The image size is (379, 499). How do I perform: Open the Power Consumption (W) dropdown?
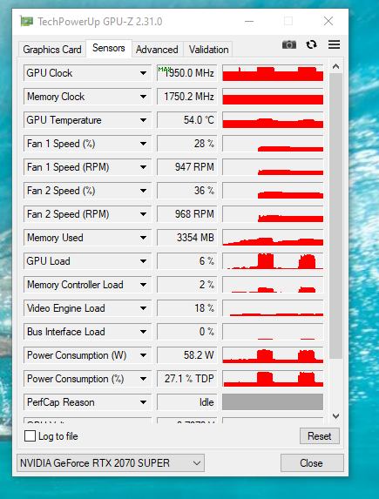pyautogui.click(x=143, y=355)
